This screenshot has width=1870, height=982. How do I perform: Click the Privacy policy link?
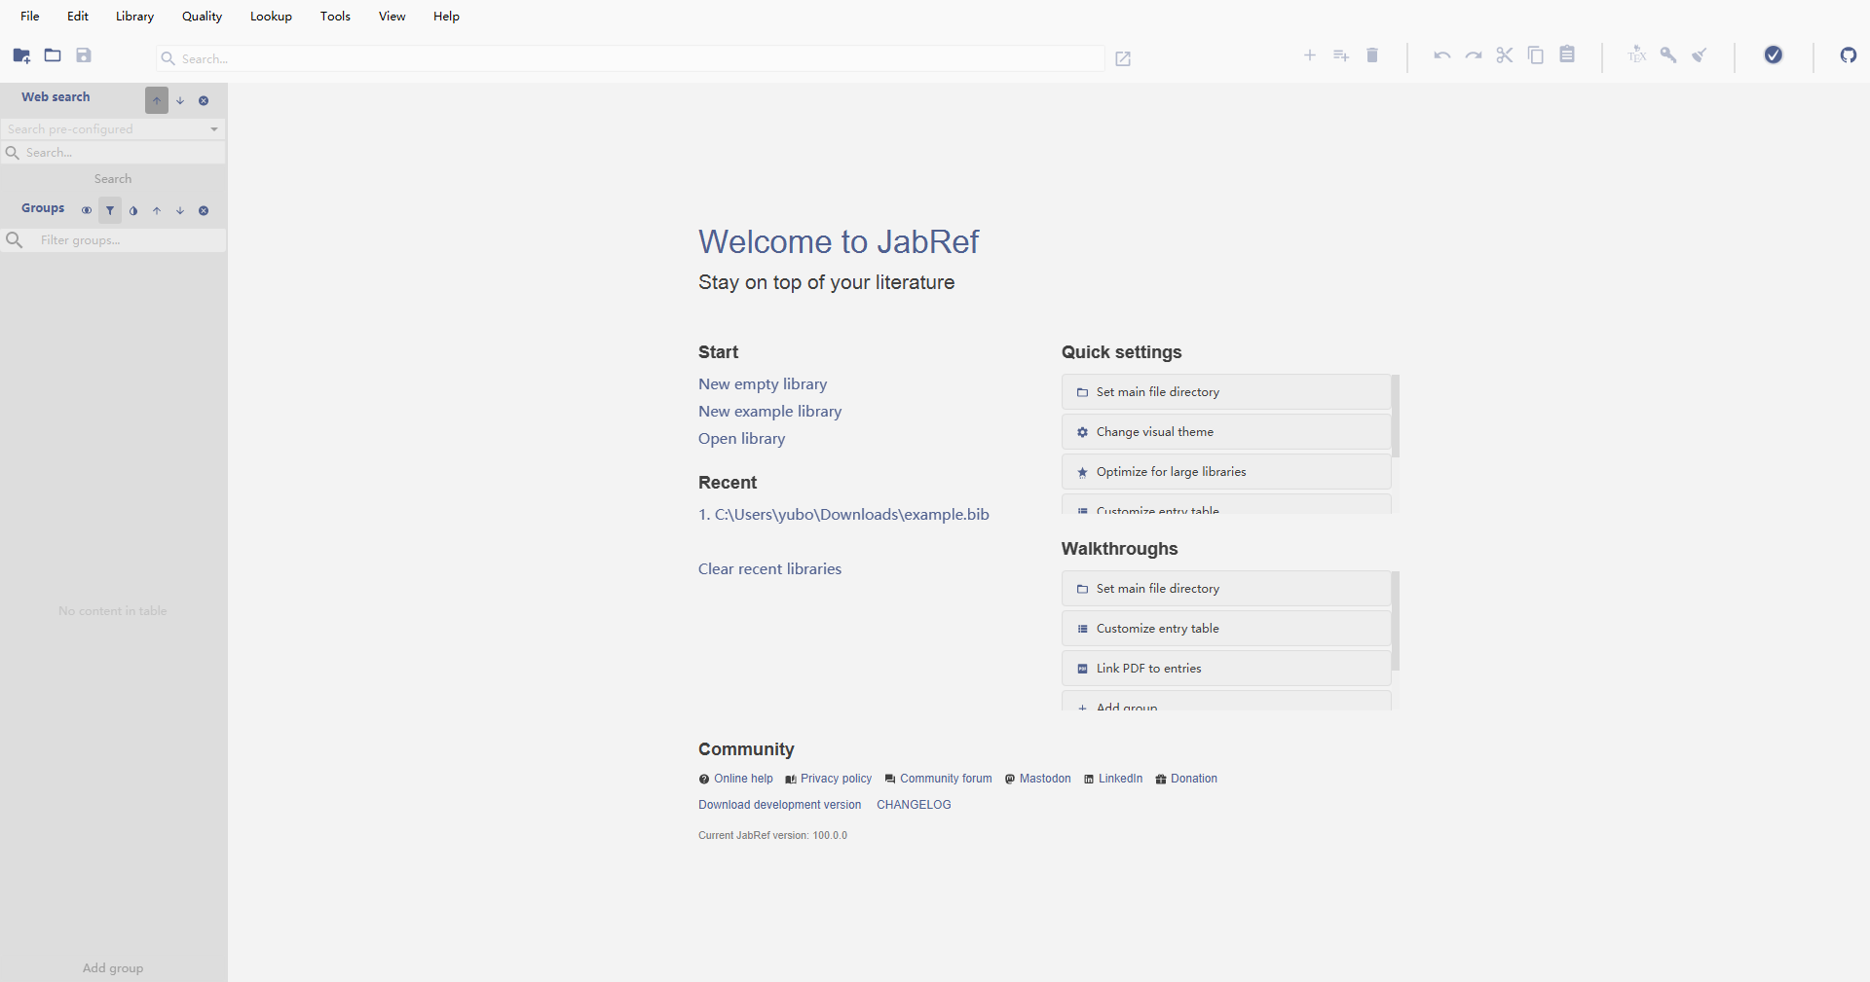coord(829,779)
